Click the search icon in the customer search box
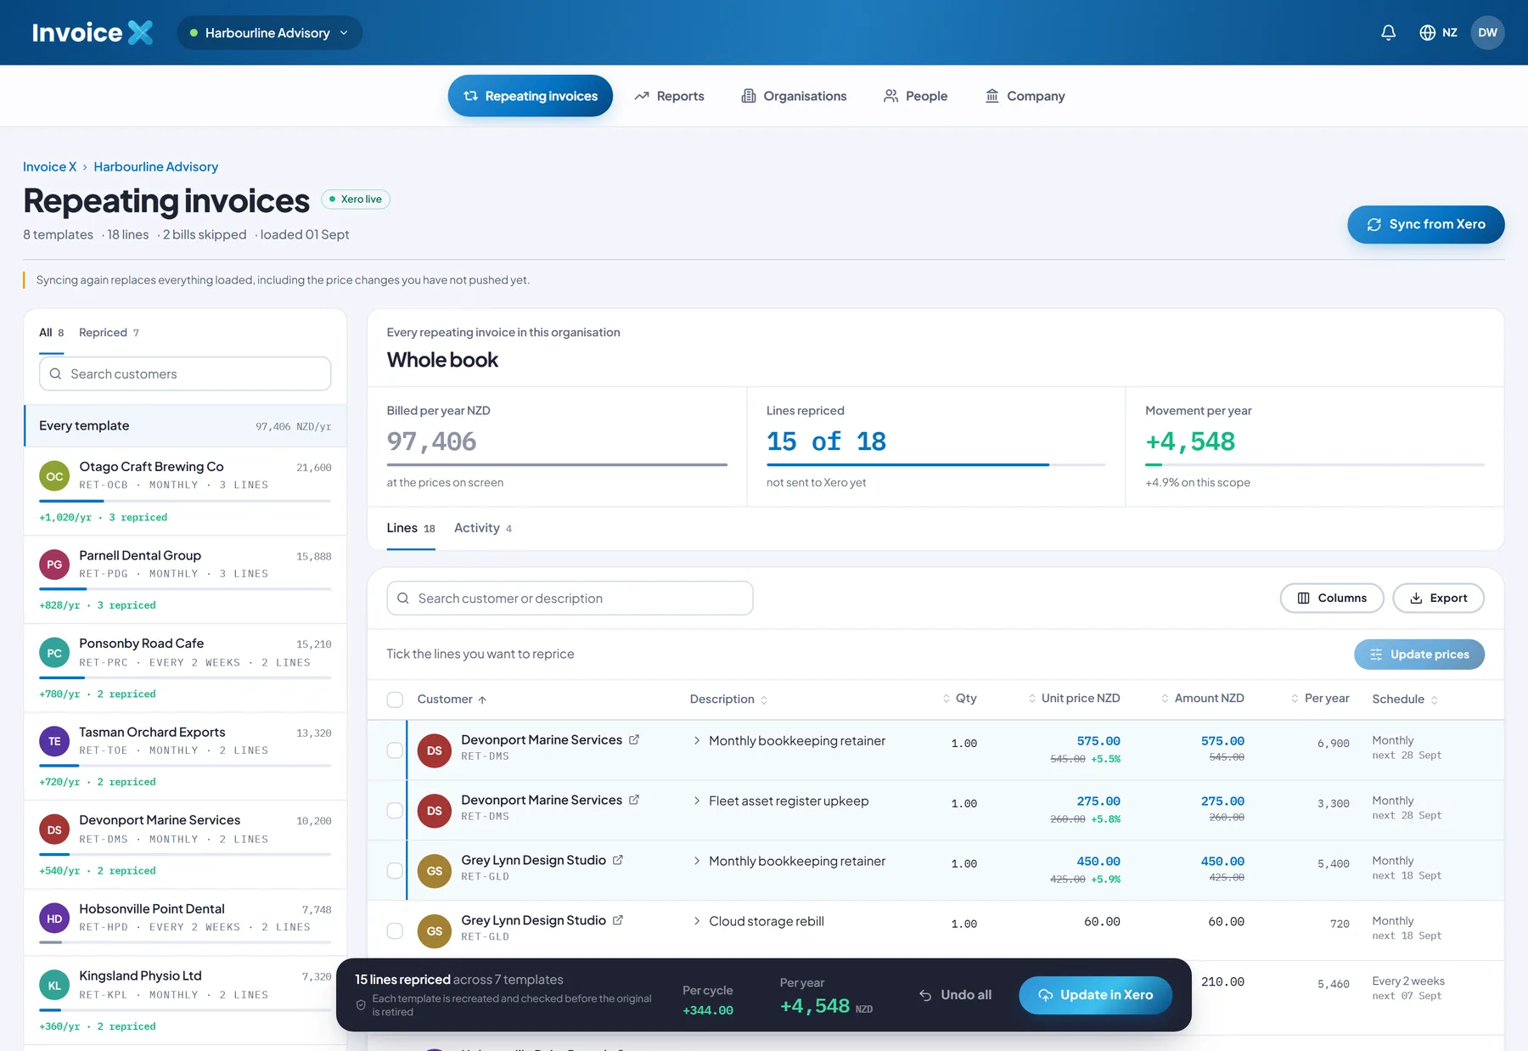The image size is (1528, 1051). [x=55, y=374]
